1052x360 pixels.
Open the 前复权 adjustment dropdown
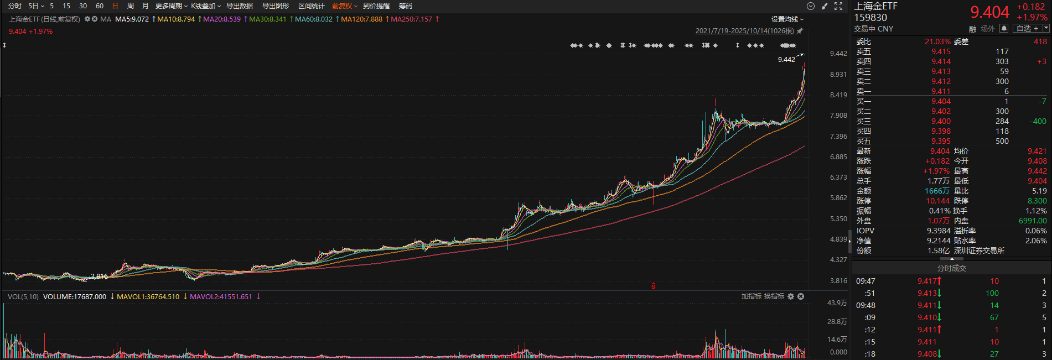(x=344, y=6)
